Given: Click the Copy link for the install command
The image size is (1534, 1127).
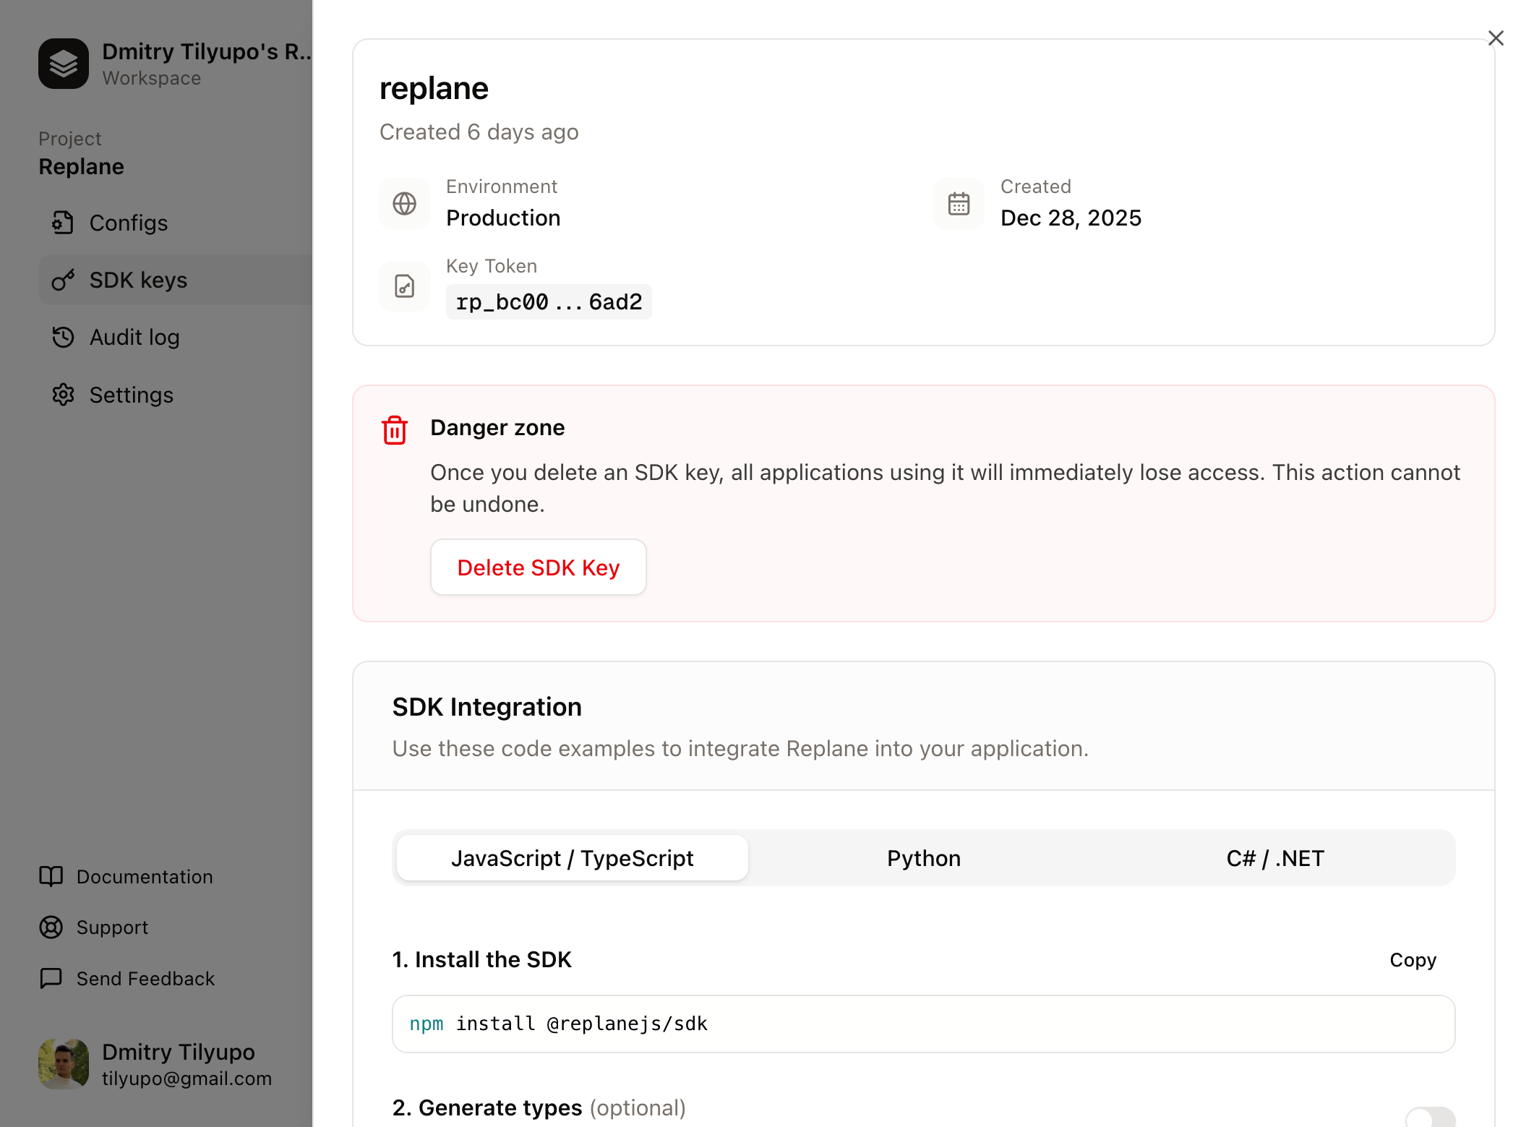Looking at the screenshot, I should (x=1411, y=960).
